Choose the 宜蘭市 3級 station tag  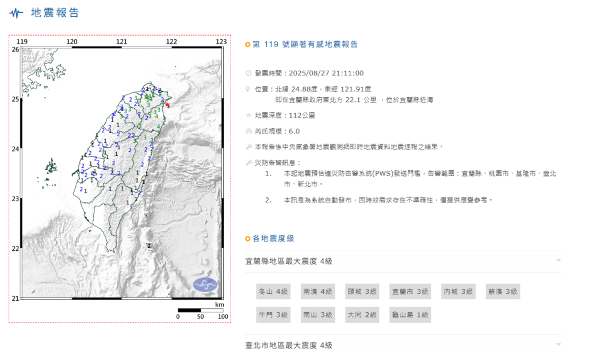coord(410,292)
